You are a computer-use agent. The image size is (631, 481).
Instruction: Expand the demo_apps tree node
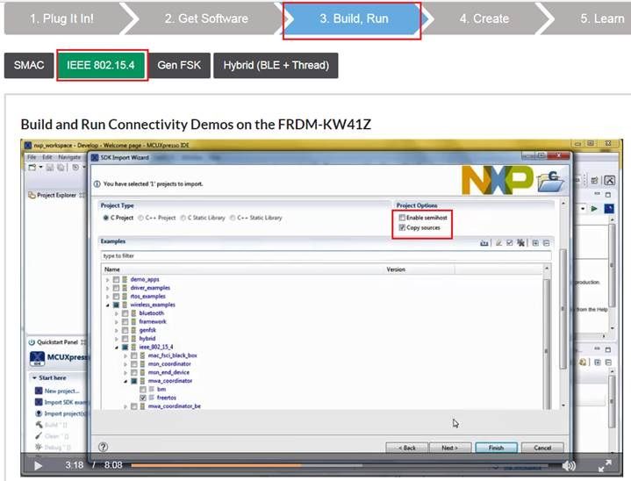tap(107, 279)
